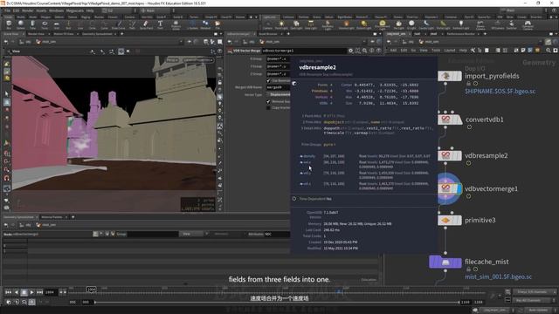The width and height of the screenshot is (559, 314).
Task: Click the playback range slider bar
Action: [277, 302]
